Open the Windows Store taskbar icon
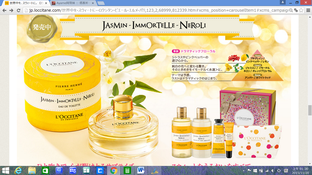This screenshot has height=175, width=312. (x=45, y=171)
